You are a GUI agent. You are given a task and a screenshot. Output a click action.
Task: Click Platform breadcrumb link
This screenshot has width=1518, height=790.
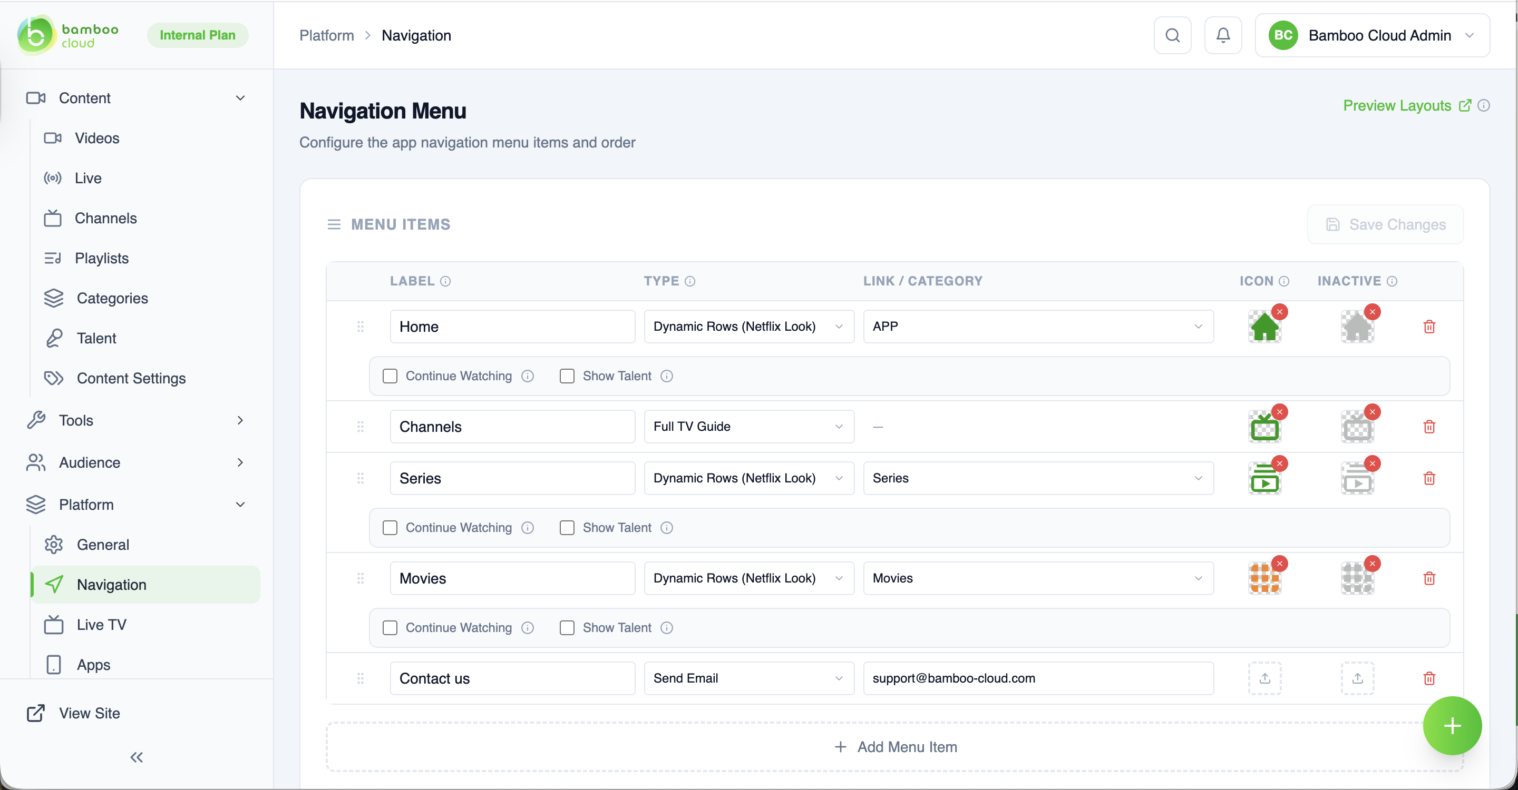[326, 35]
